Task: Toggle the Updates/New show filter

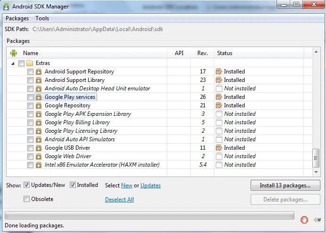Action: pos(26,185)
